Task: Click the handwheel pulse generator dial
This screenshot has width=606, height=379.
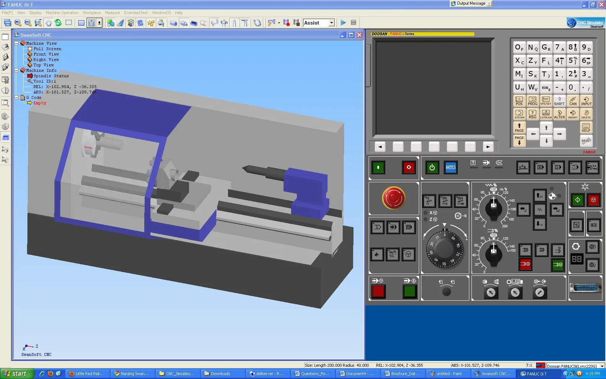Action: click(444, 249)
